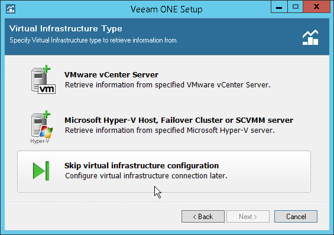Select Microsoft Hyper-V Host, Failover Cluster or SCVMM option

[179, 120]
